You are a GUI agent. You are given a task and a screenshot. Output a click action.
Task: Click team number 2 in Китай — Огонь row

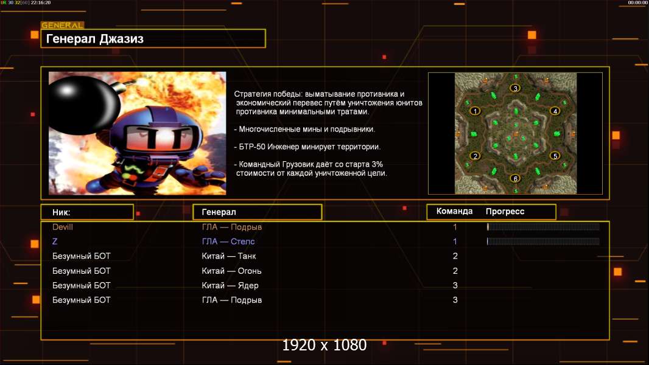tap(455, 271)
